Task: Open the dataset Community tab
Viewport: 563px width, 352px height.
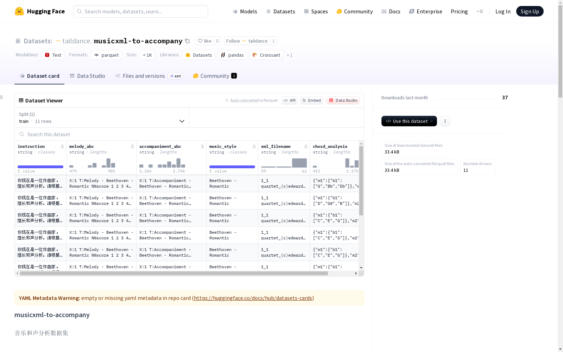Action: [215, 76]
